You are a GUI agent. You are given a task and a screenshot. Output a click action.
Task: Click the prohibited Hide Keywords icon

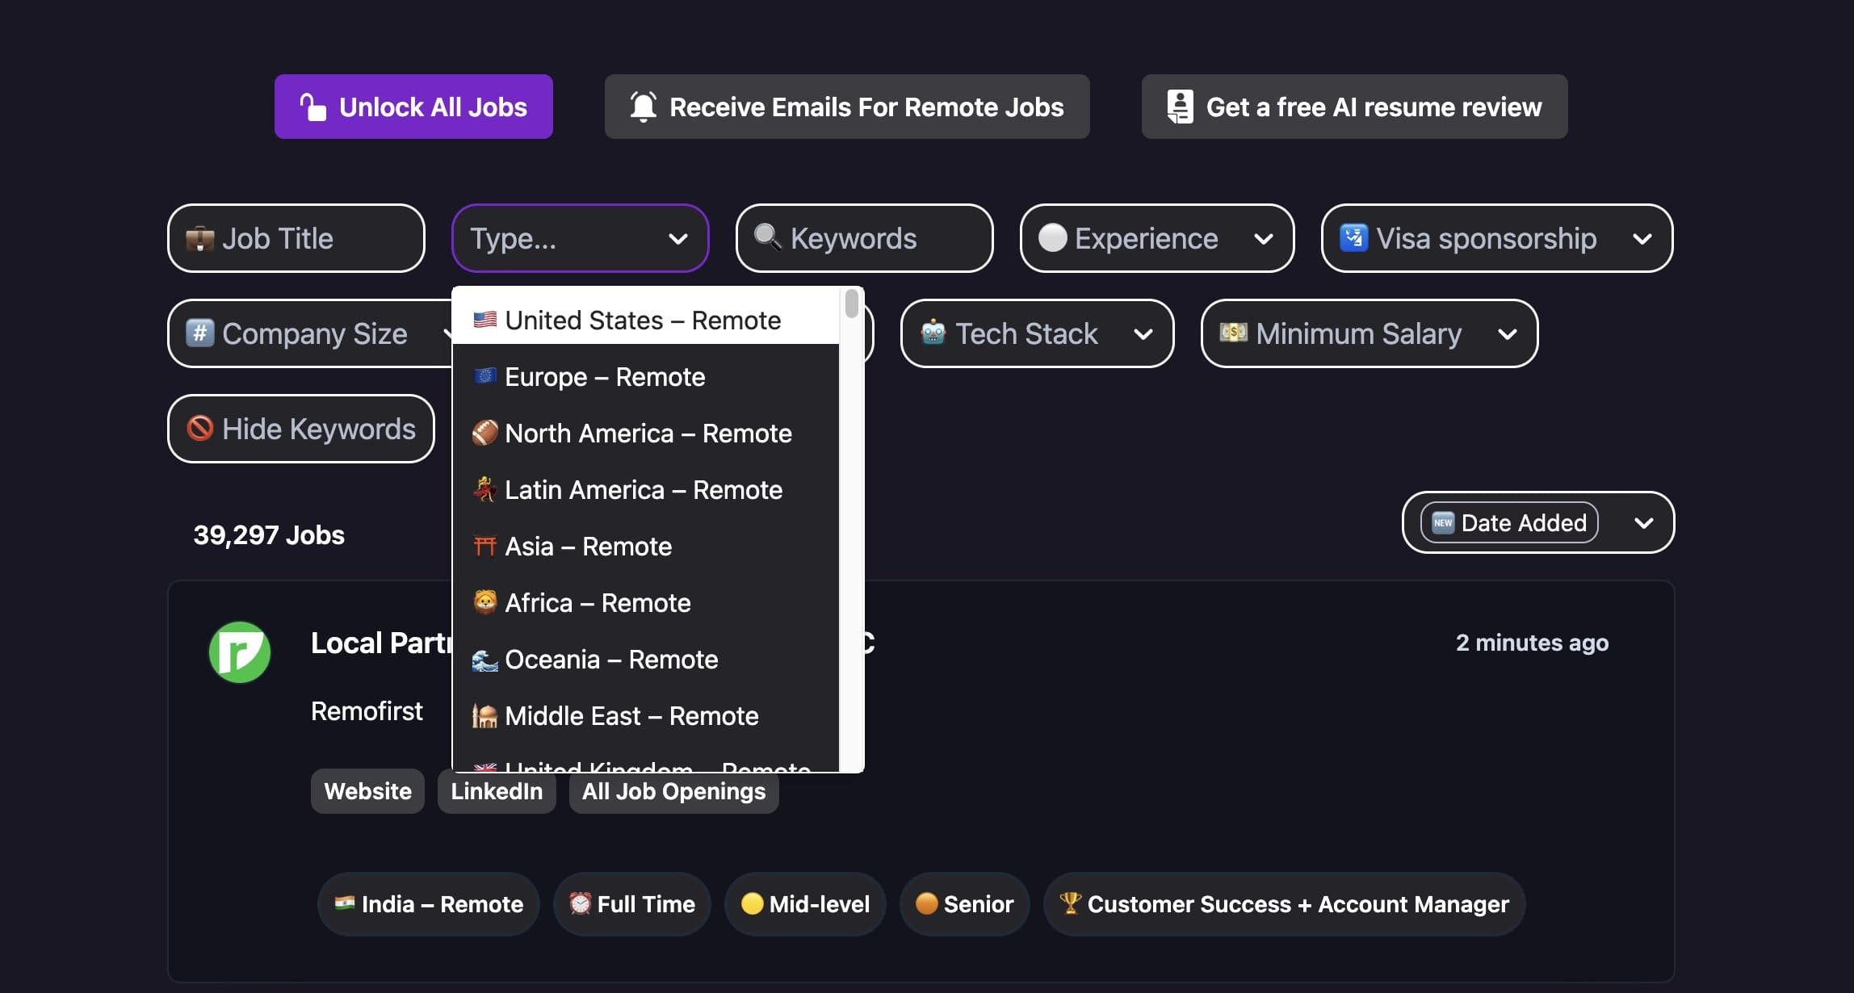click(x=200, y=428)
